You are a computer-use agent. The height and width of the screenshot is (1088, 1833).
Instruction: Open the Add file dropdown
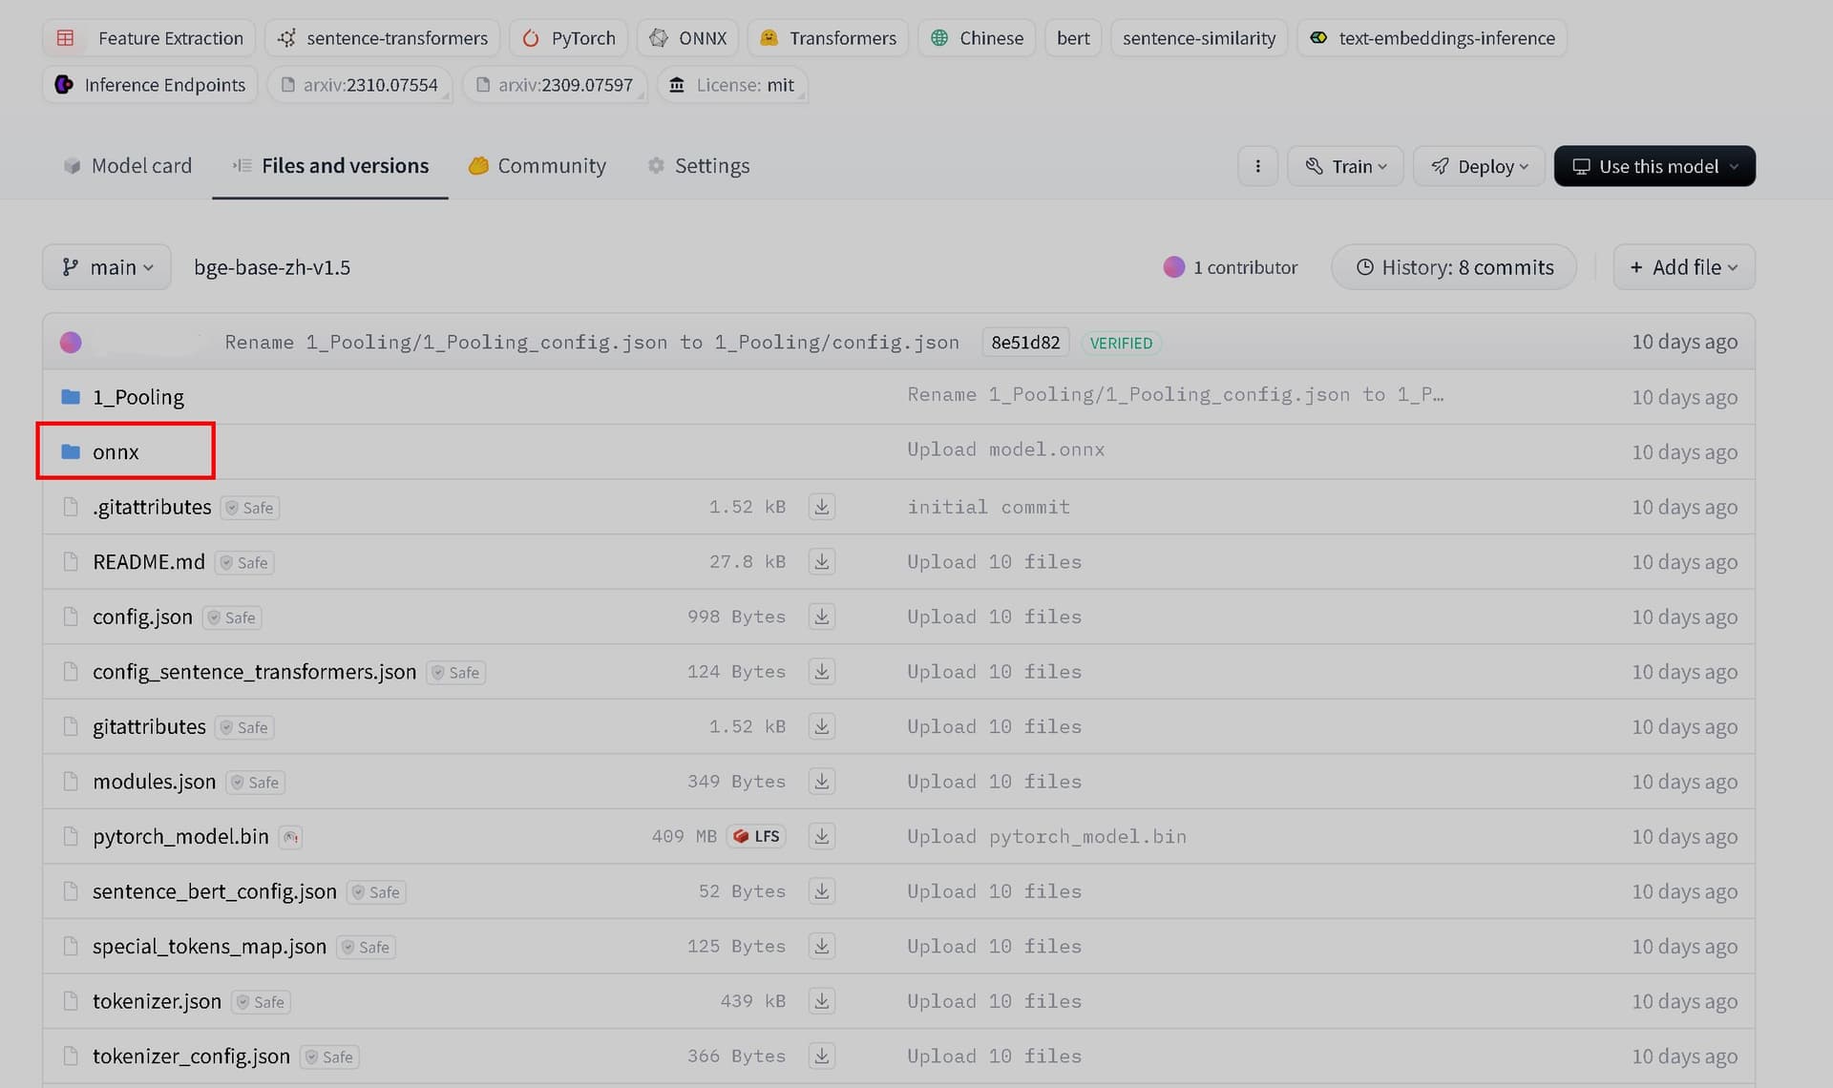(1684, 267)
